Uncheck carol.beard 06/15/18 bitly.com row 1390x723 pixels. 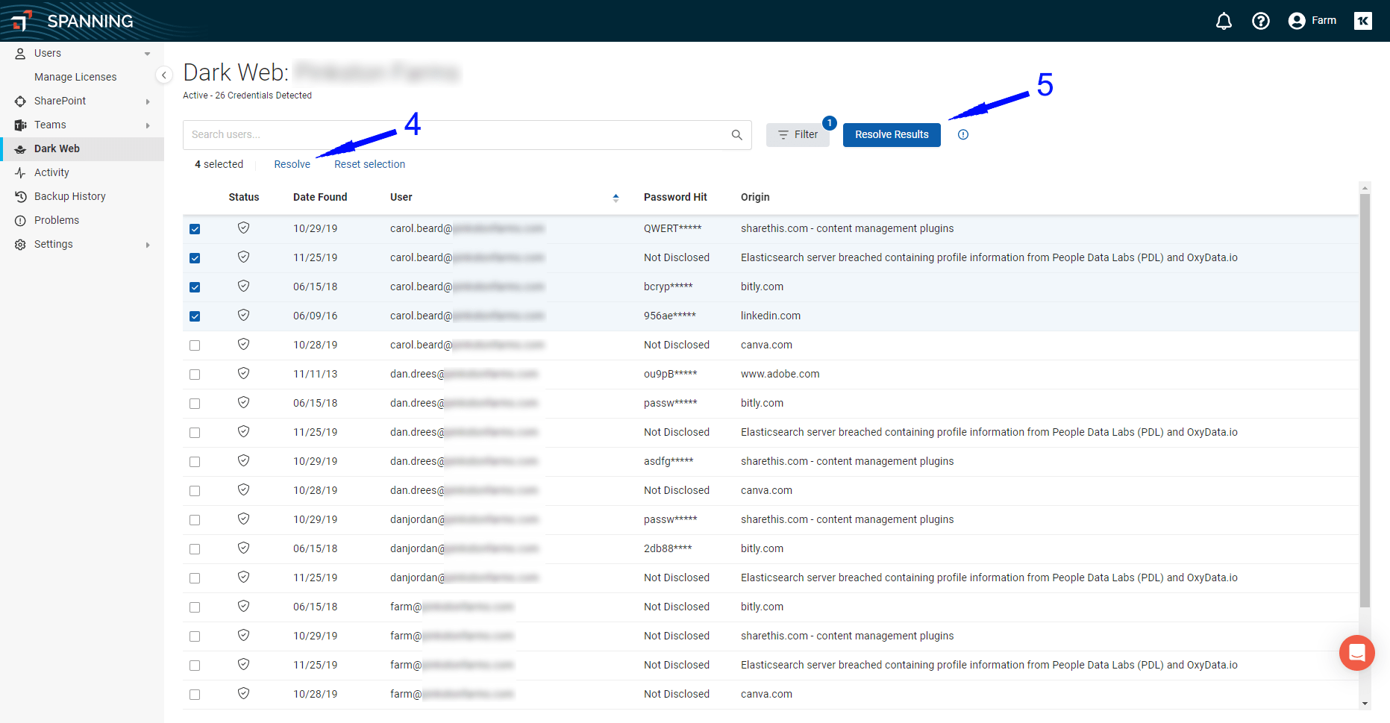[x=195, y=287]
